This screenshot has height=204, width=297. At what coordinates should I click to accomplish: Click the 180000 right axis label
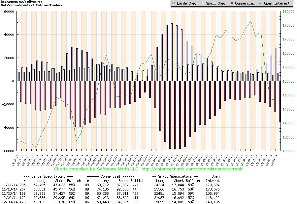coord(288,12)
